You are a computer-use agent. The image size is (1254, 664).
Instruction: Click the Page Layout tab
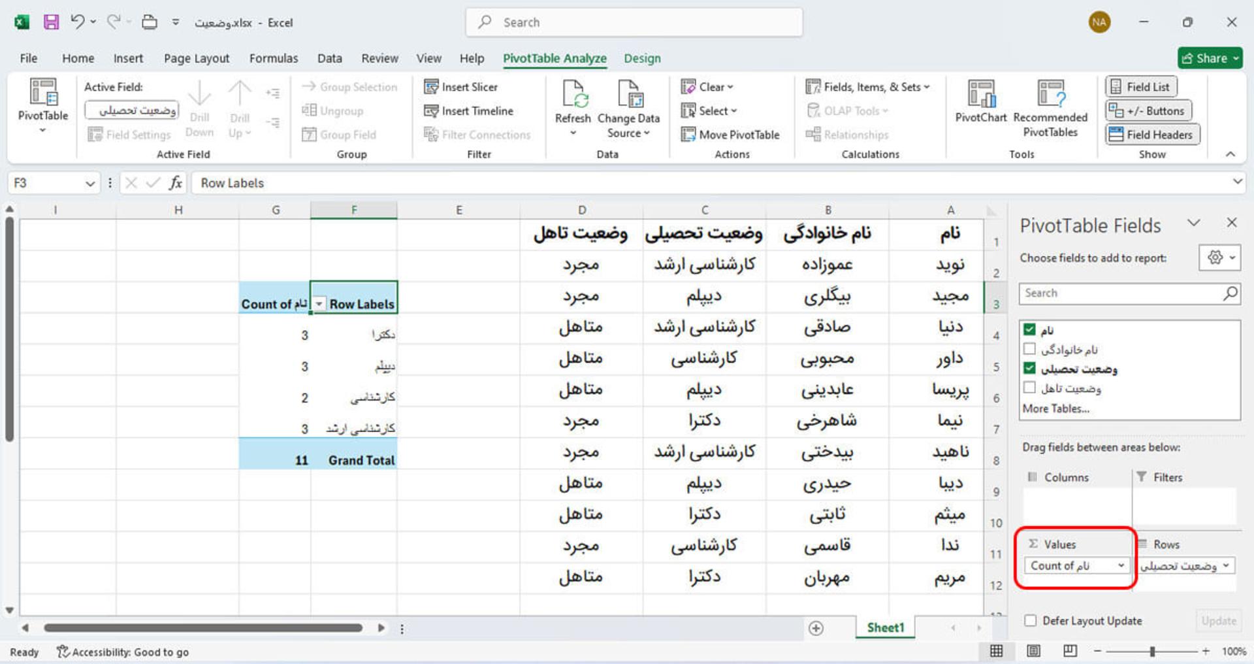coord(197,58)
